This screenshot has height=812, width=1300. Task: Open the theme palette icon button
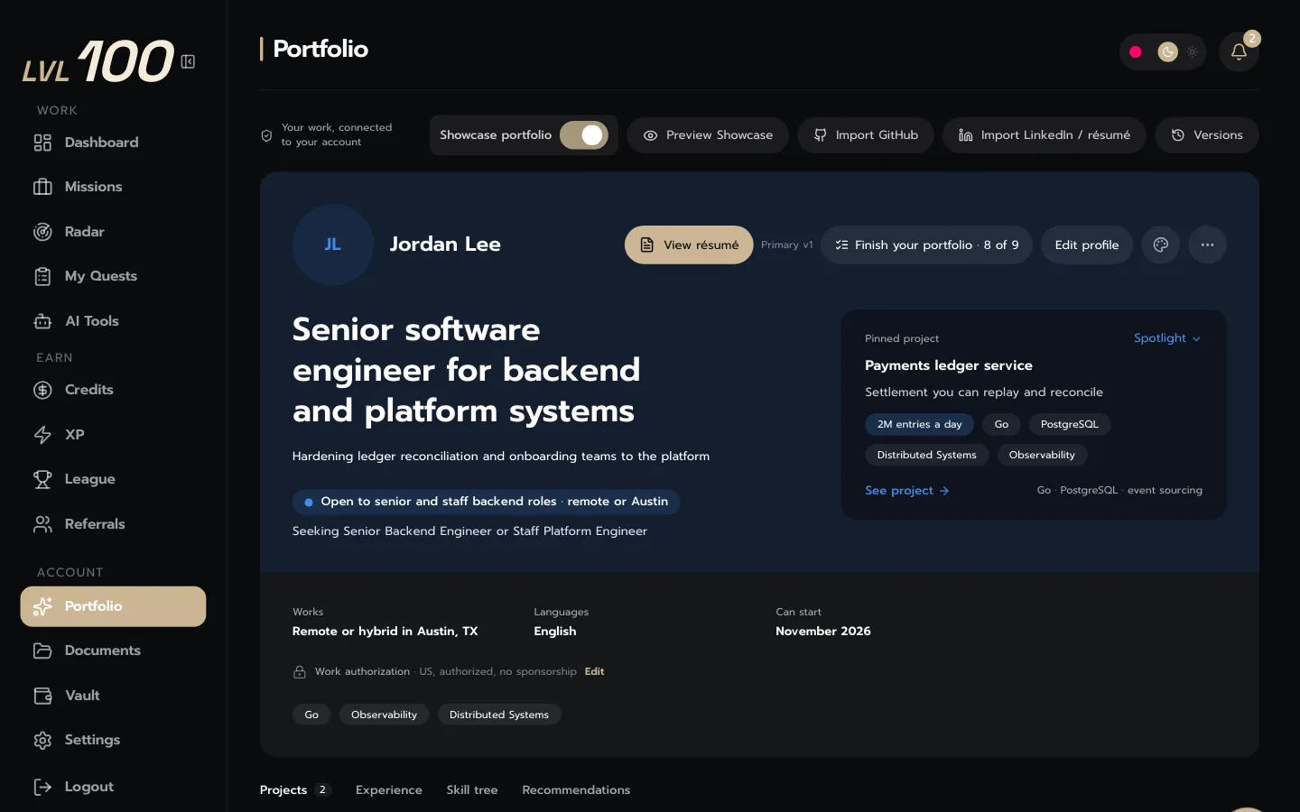tap(1161, 245)
